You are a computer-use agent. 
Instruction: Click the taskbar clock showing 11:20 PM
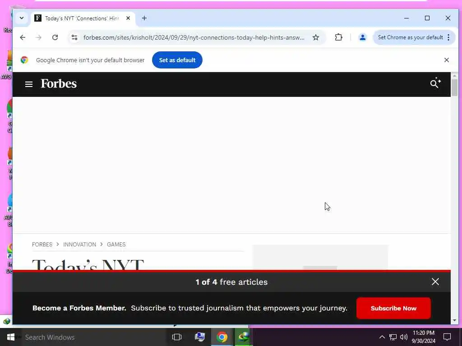423,337
